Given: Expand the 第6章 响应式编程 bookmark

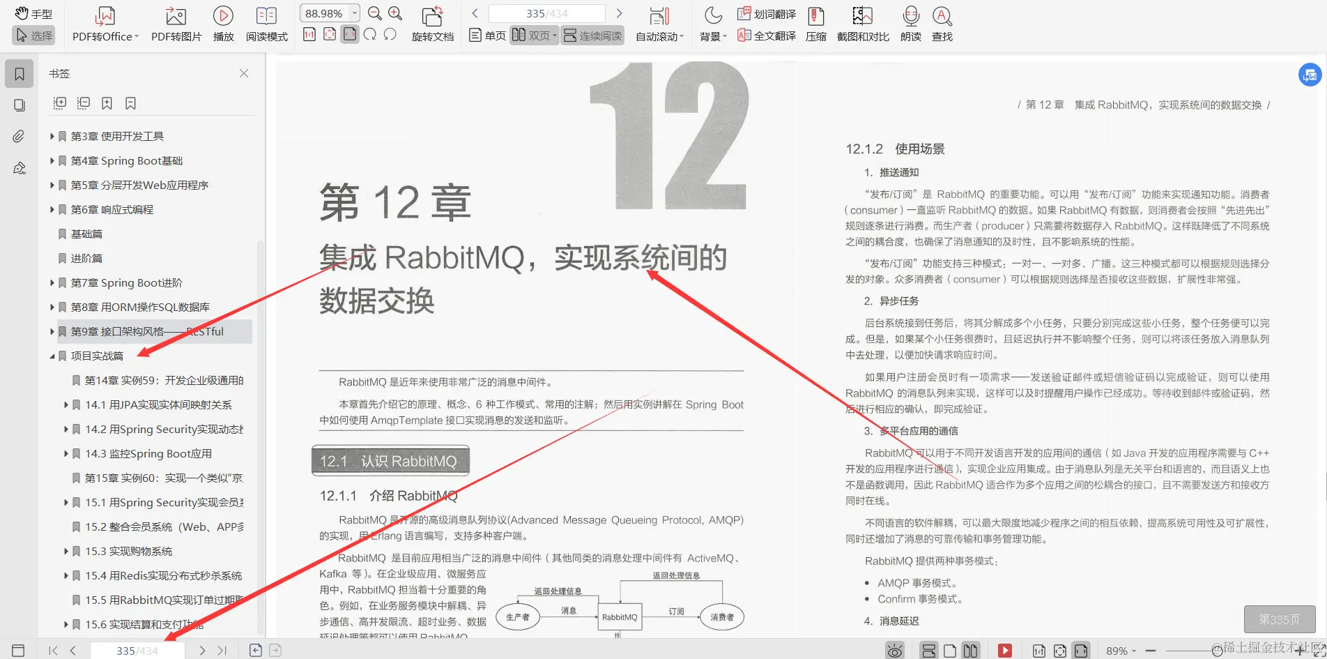Looking at the screenshot, I should tap(53, 209).
